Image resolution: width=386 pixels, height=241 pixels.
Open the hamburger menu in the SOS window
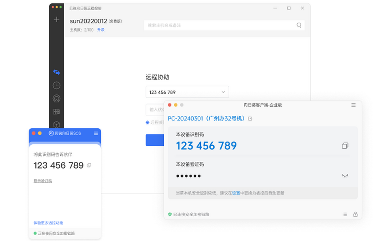coord(96,133)
